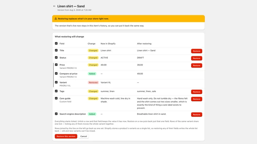Restore only the Price variant set
This screenshot has height=144, width=257.
197,66
